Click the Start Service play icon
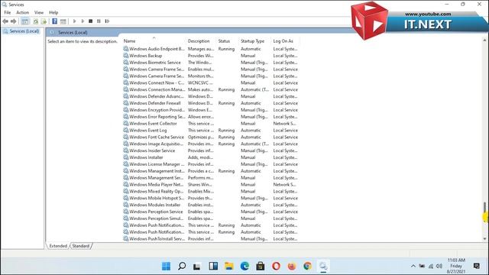Screen dimensions: 489x275 (75, 21)
